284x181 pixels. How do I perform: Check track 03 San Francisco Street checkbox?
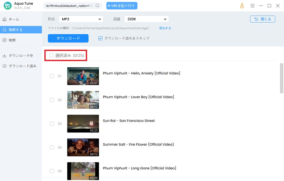click(x=52, y=124)
